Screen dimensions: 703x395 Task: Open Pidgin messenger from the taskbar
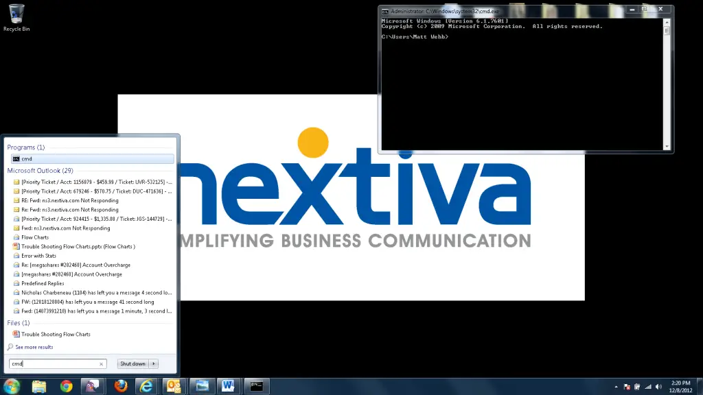[92, 386]
